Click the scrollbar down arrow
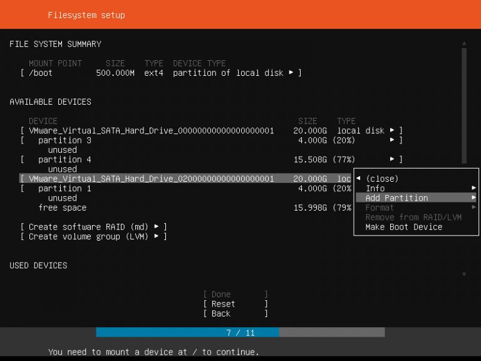The width and height of the screenshot is (481, 361). [x=464, y=275]
